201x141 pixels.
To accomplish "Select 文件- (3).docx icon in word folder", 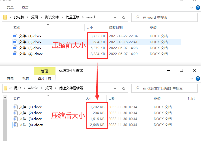I will click(x=15, y=48).
